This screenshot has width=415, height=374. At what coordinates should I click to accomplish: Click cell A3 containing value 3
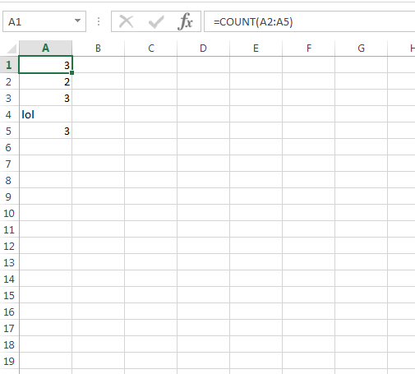coord(46,98)
